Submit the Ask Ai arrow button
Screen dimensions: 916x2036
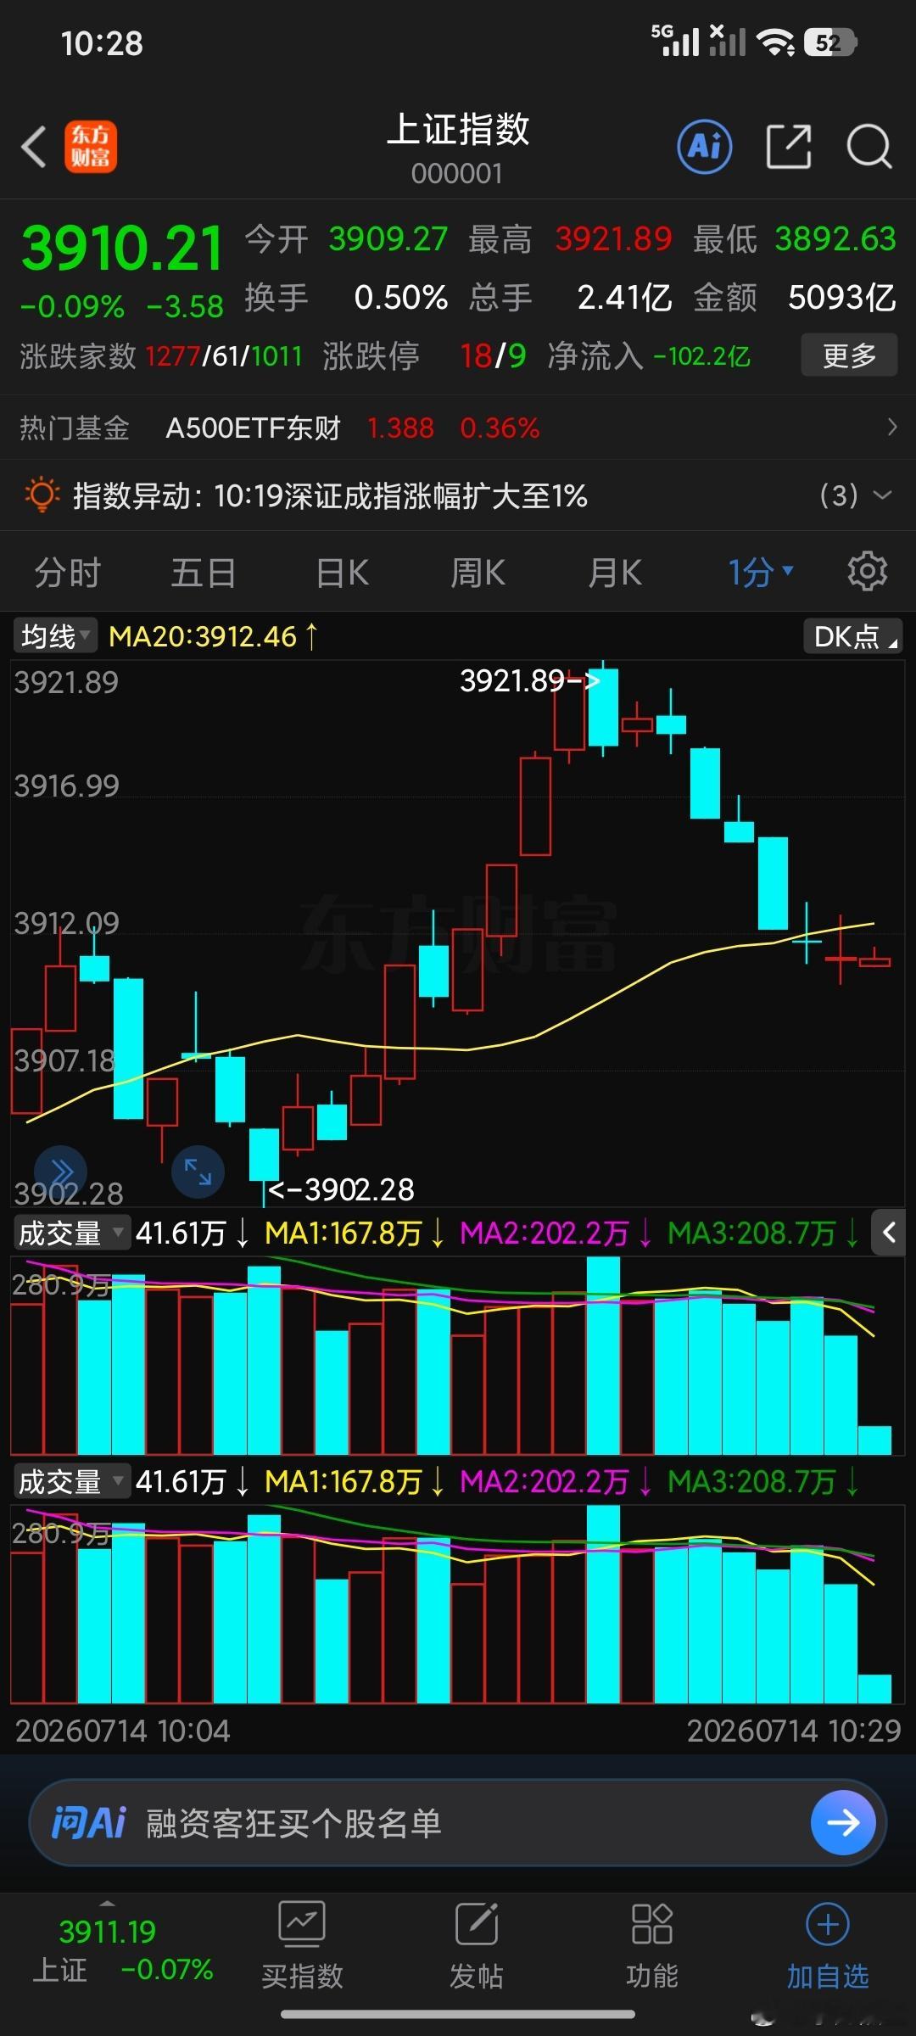coord(843,1822)
